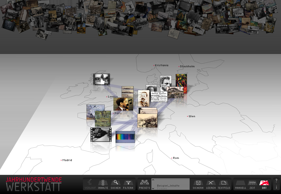Open the mountain village postcard thumbnail

175,92
